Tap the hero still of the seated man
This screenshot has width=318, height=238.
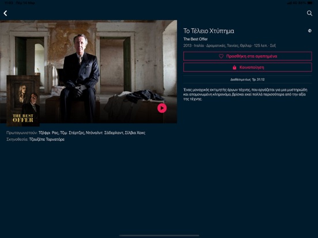[x=88, y=72]
